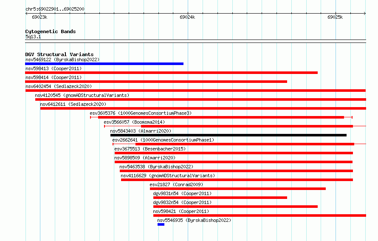This screenshot has height=241, width=378.
Task: Open the nsv598421 (Cooper2011) label
Action: tap(181, 211)
